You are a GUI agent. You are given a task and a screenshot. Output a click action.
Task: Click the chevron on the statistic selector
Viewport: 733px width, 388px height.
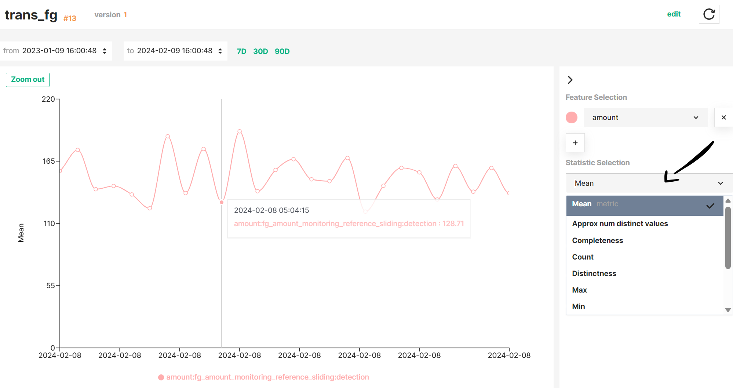(x=720, y=183)
